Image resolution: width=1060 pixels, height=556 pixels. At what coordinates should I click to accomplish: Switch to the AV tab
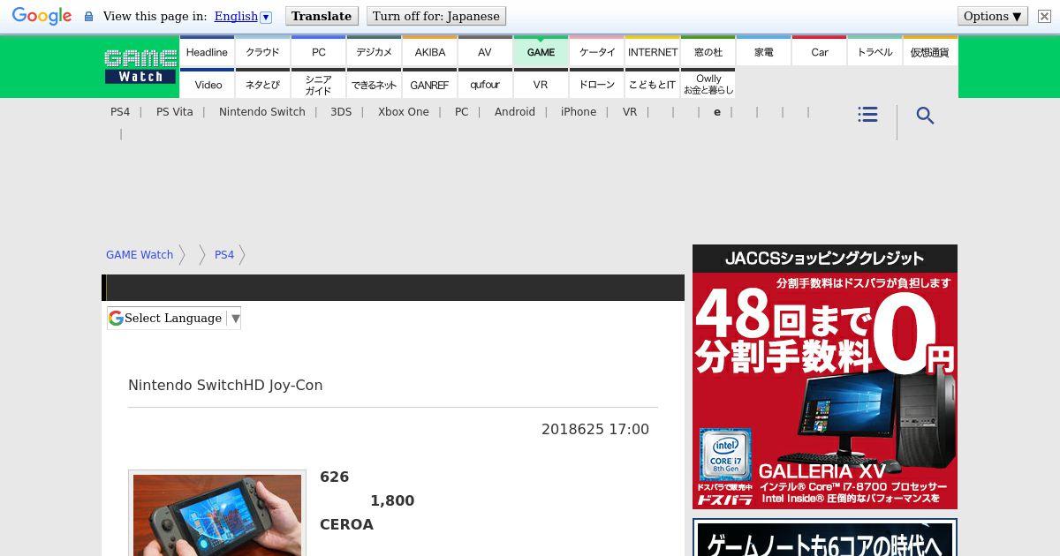pyautogui.click(x=485, y=52)
